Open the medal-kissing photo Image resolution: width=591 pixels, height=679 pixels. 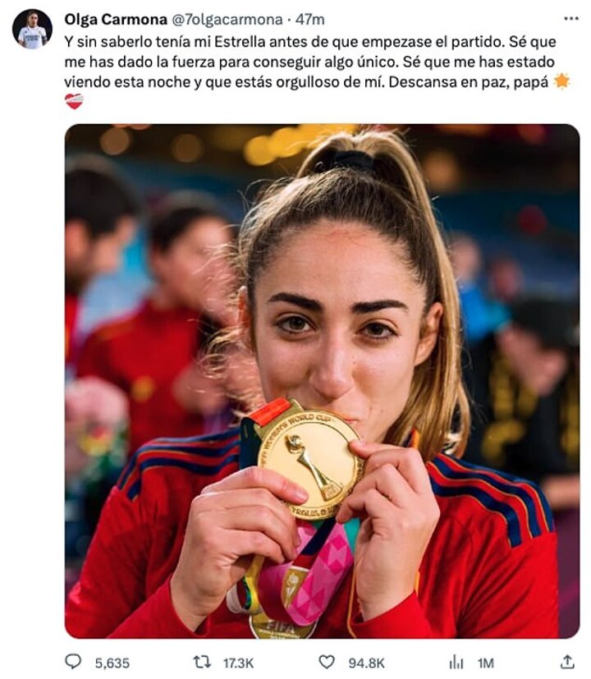point(322,381)
